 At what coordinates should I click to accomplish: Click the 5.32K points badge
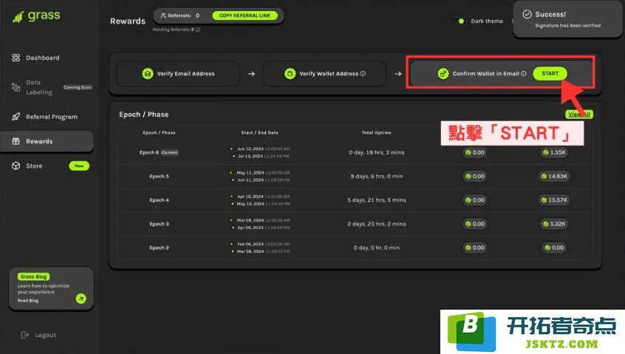click(x=554, y=224)
